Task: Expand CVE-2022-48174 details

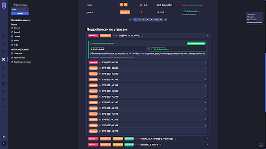Action: 148,62
